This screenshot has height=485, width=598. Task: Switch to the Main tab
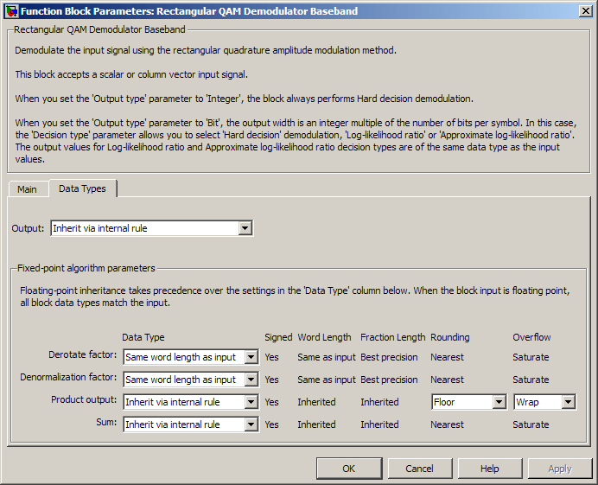click(x=27, y=189)
